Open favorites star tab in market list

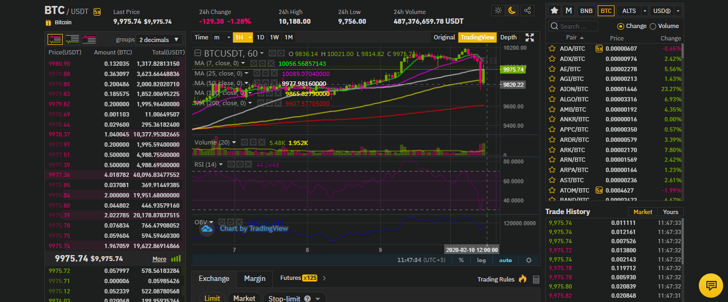click(x=554, y=10)
